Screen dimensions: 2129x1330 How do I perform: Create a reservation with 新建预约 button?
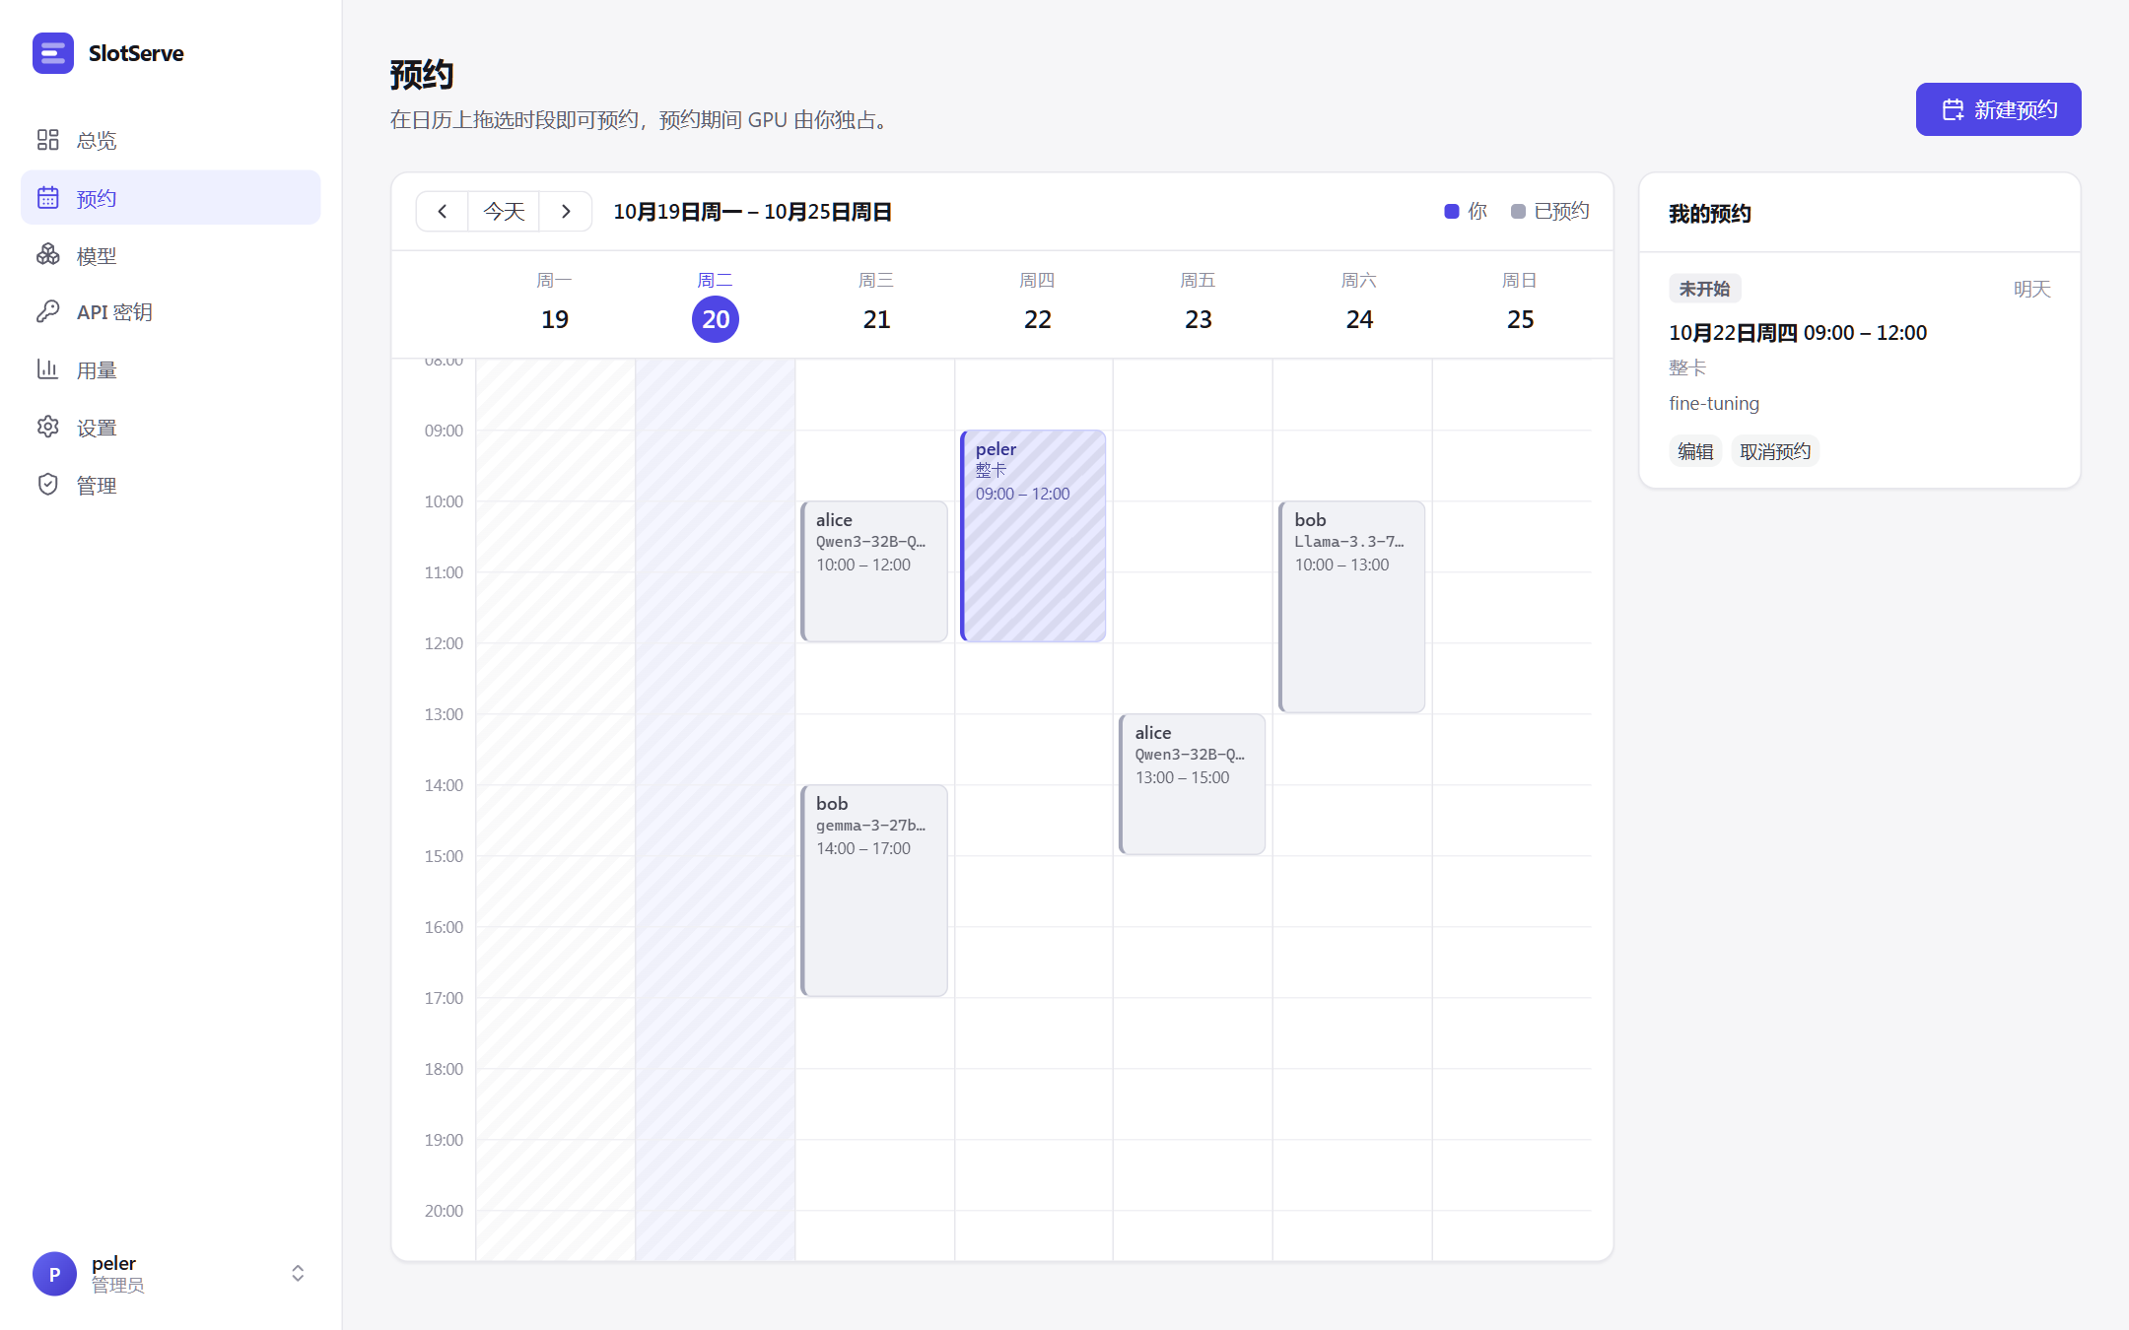pyautogui.click(x=1998, y=109)
